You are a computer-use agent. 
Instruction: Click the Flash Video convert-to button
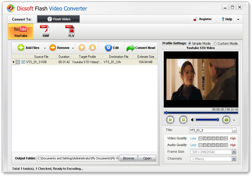click(x=58, y=19)
